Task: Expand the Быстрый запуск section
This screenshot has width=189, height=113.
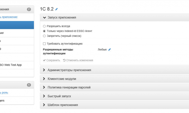Action: click(x=59, y=96)
